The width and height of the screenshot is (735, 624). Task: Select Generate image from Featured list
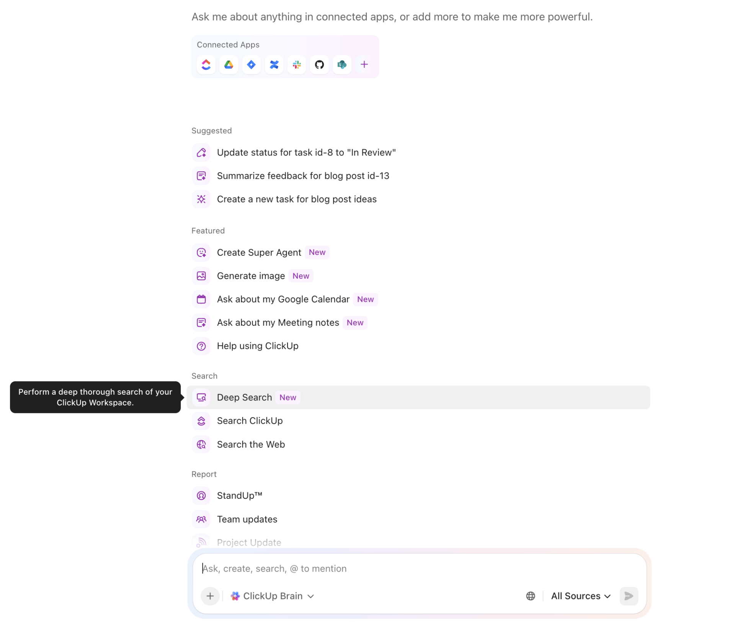tap(251, 276)
